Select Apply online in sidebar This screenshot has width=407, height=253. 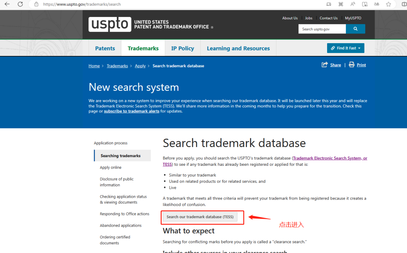(110, 168)
